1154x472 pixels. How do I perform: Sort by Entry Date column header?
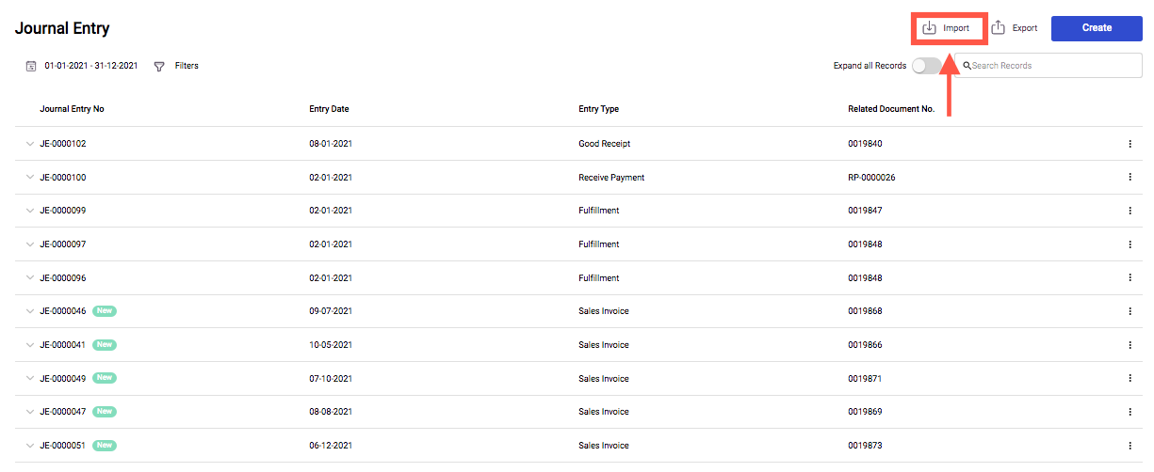[x=329, y=109]
